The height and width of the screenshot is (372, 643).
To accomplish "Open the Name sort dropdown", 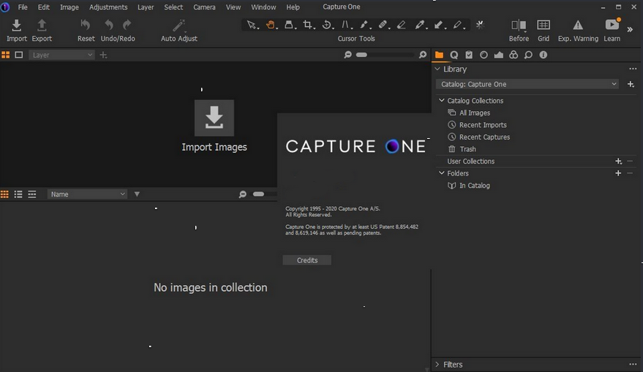I will click(87, 194).
